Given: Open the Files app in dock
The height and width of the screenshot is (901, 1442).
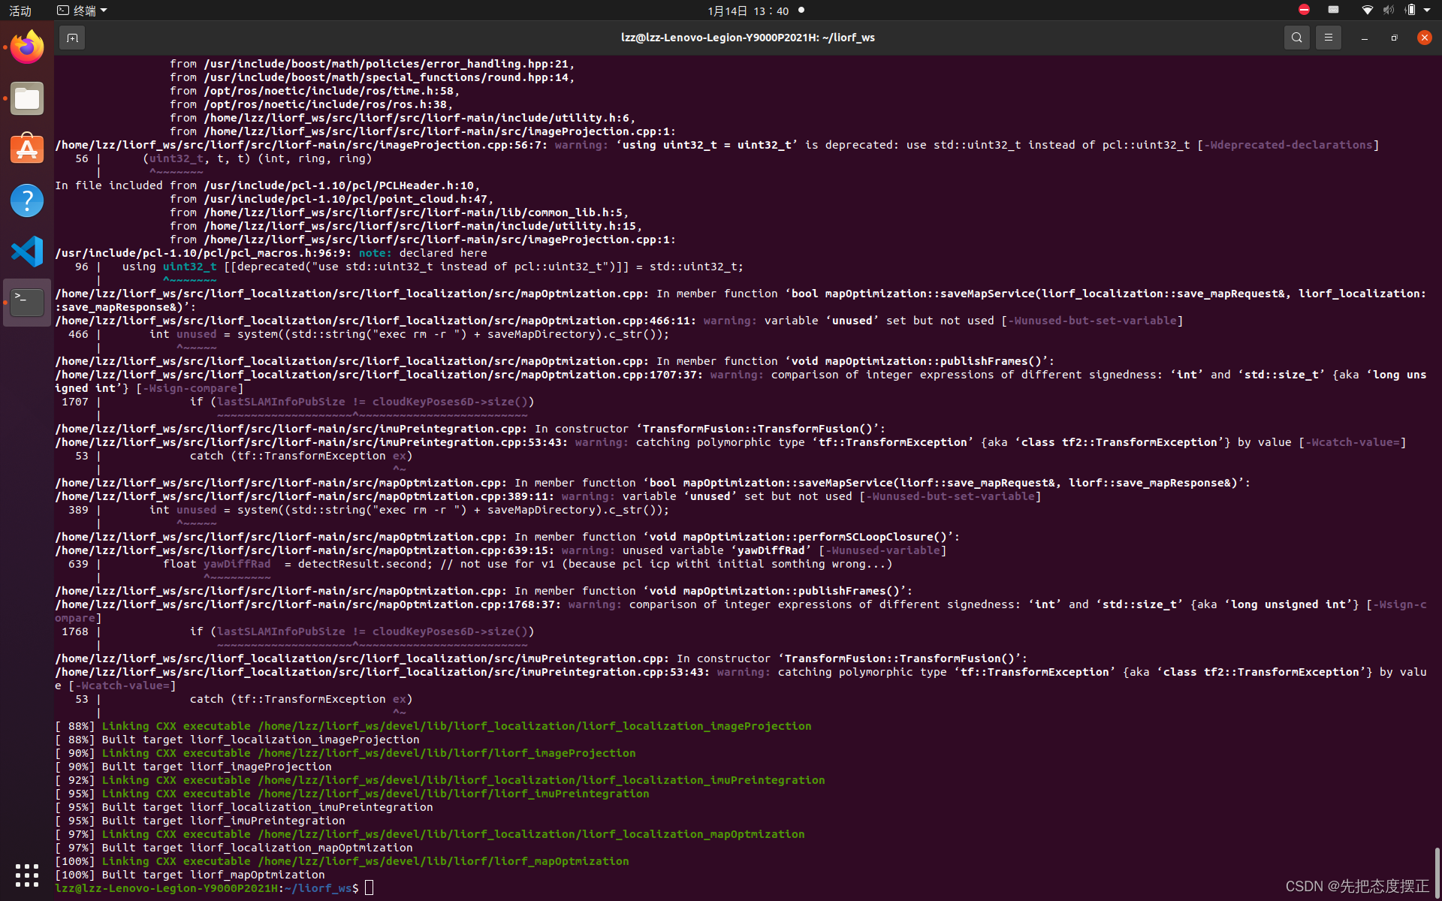Looking at the screenshot, I should [x=27, y=98].
